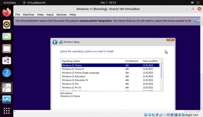Open the image viewer dock icon
The image size is (203, 117).
[6, 36]
